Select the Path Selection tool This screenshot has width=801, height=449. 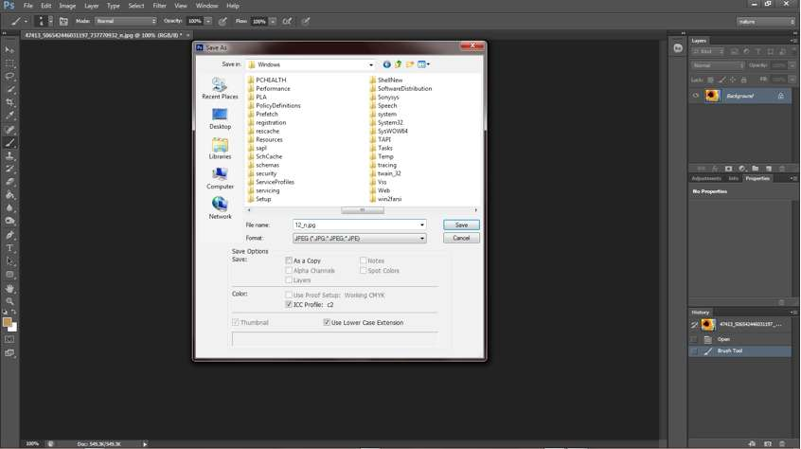point(9,261)
